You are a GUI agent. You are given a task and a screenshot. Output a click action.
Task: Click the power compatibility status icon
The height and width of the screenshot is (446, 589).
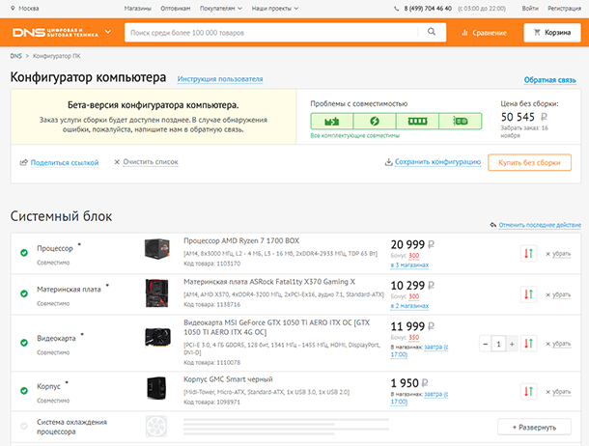pyautogui.click(x=375, y=122)
